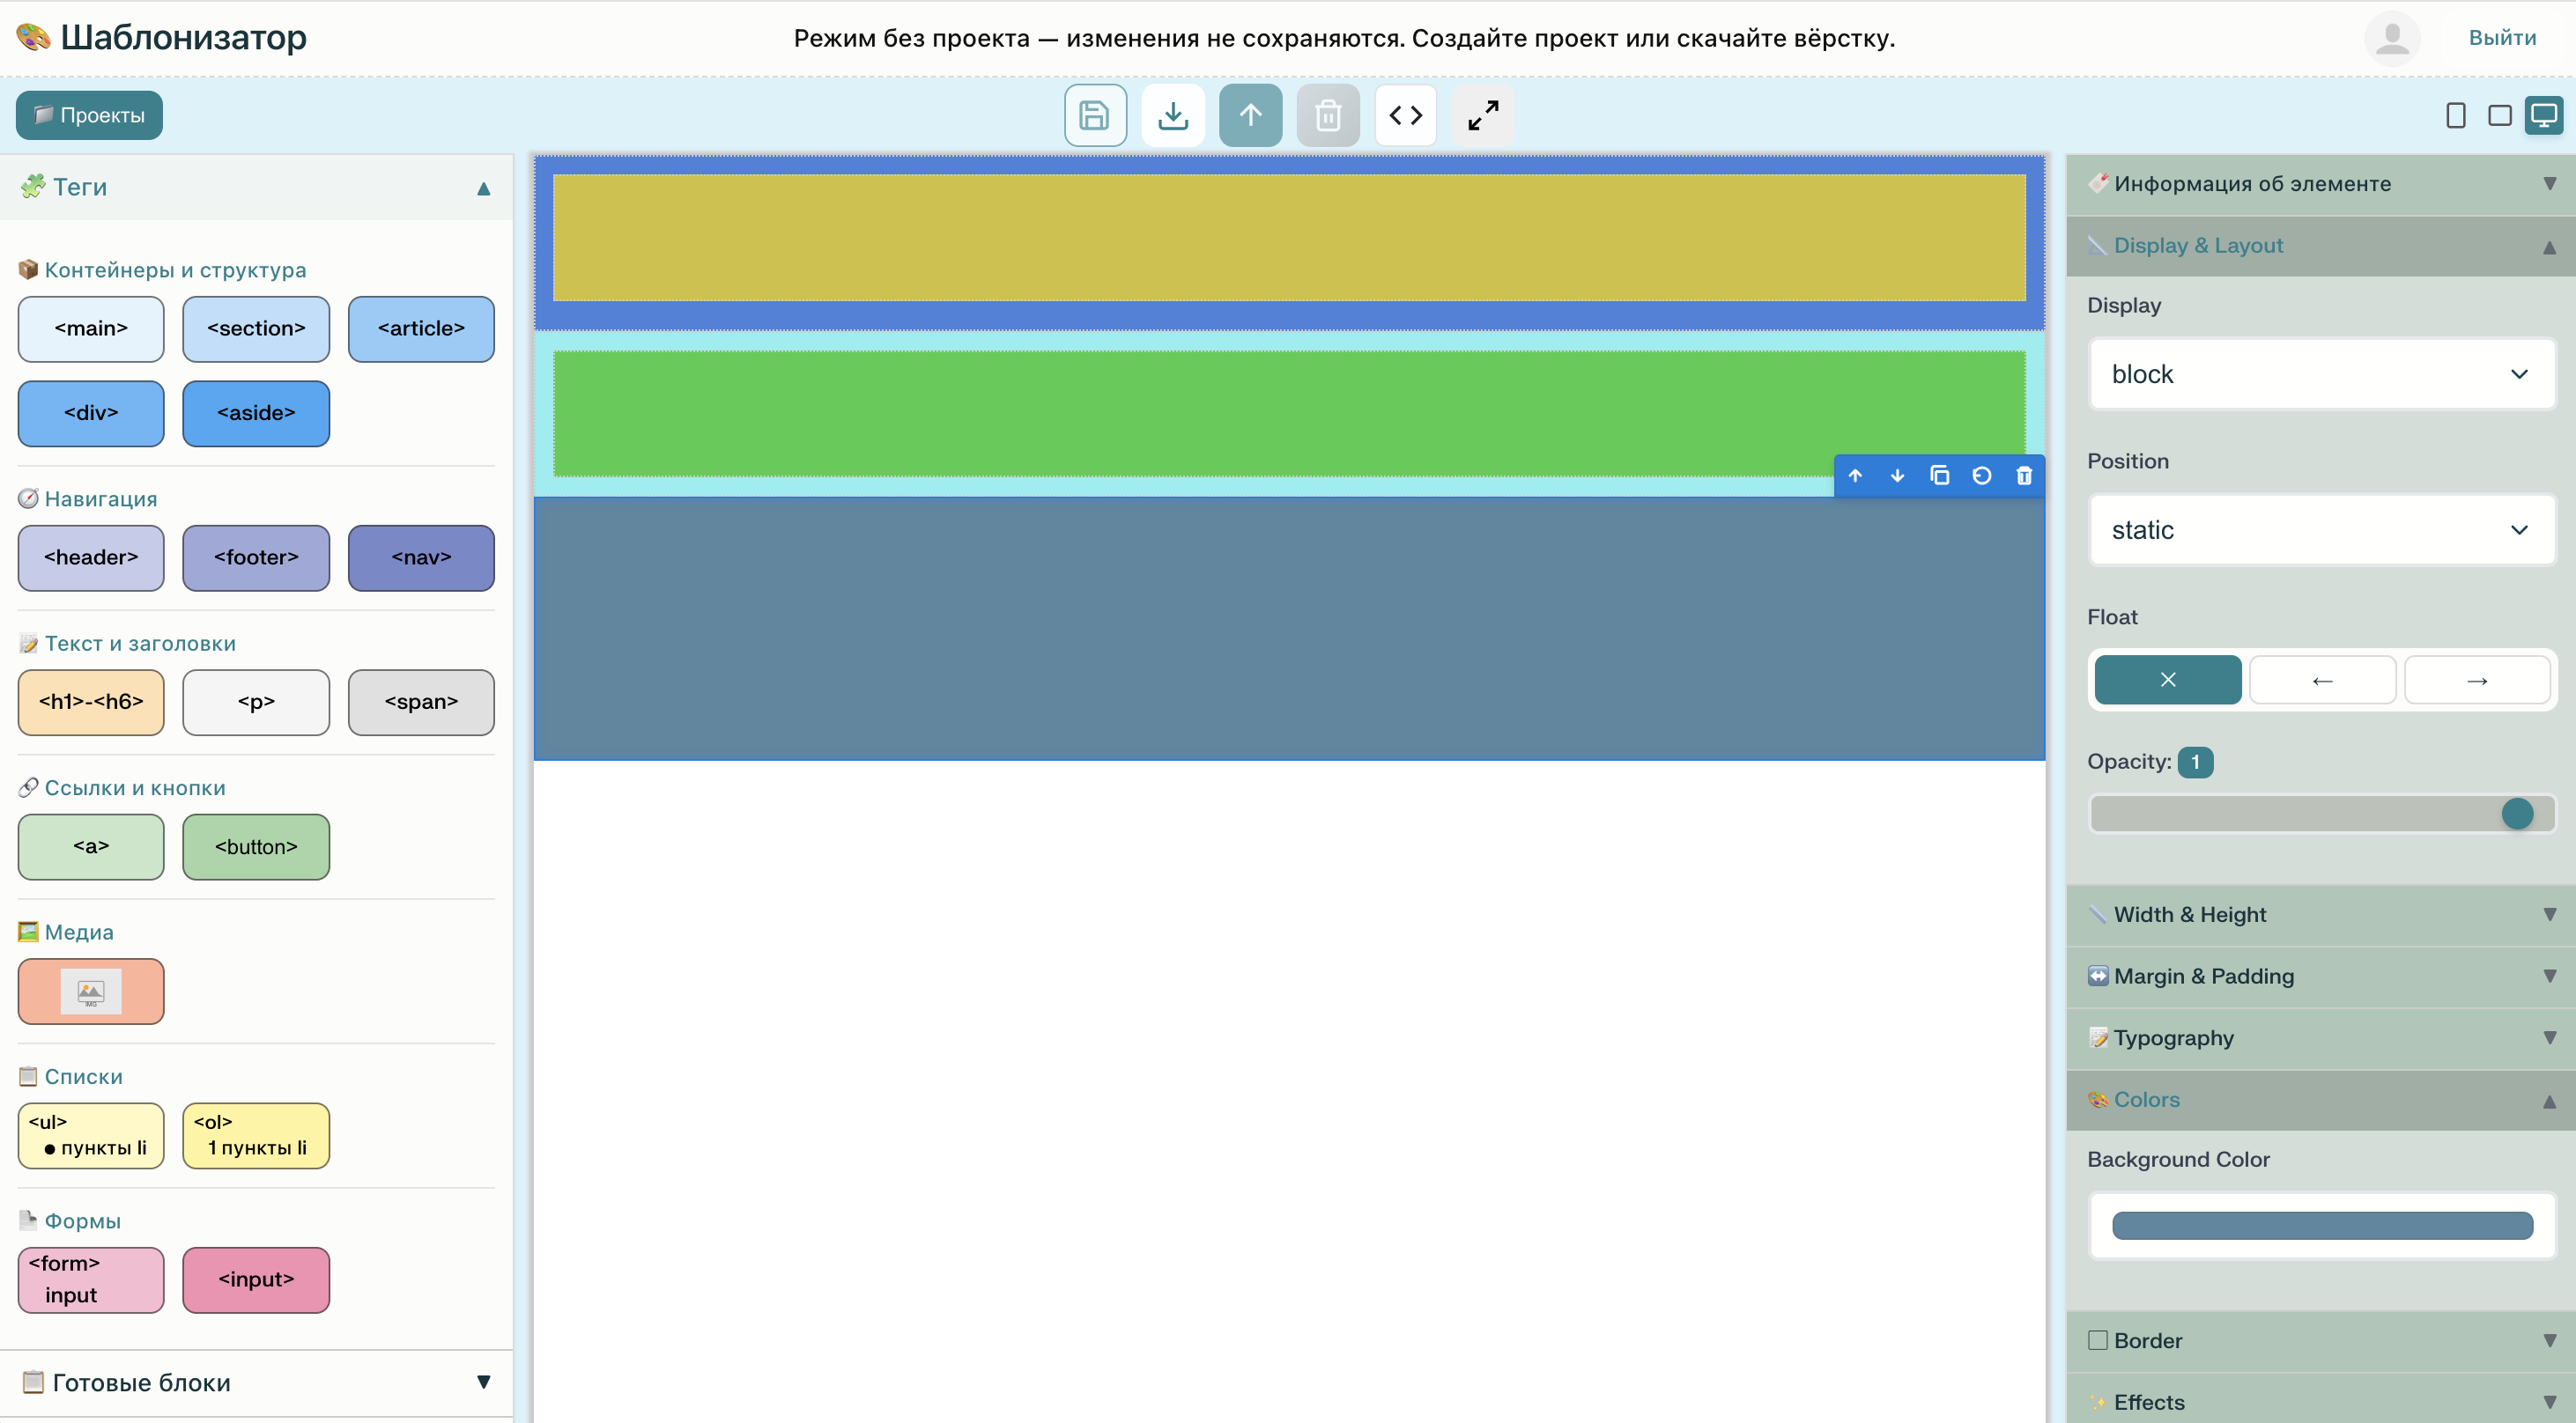
Task: Expand Информация об элементе section
Action: [x=2321, y=184]
